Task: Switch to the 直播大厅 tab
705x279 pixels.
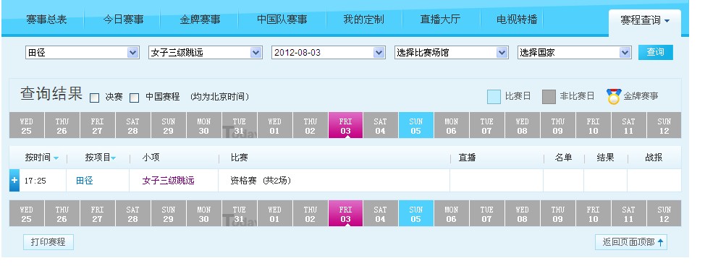Action: coord(440,20)
